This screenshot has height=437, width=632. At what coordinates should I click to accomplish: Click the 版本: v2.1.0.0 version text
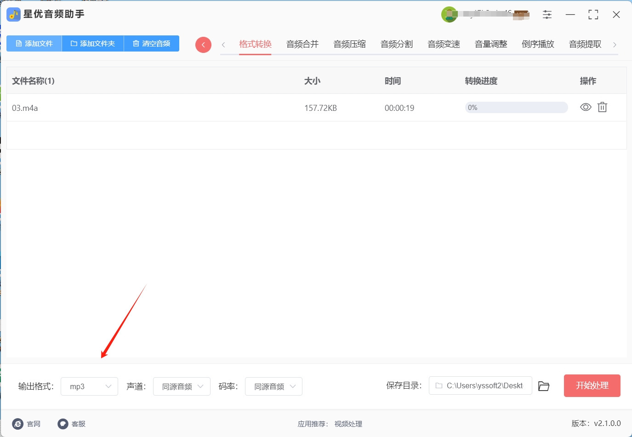tap(596, 423)
